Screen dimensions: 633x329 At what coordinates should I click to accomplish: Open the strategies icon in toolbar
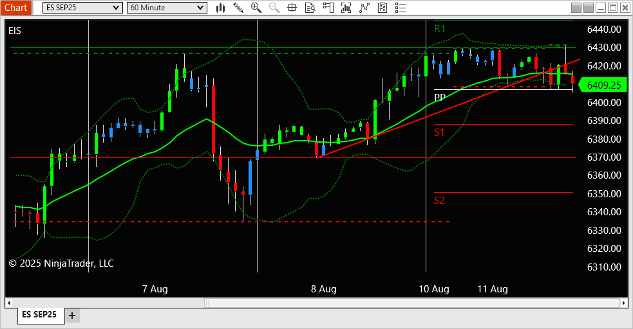(383, 8)
